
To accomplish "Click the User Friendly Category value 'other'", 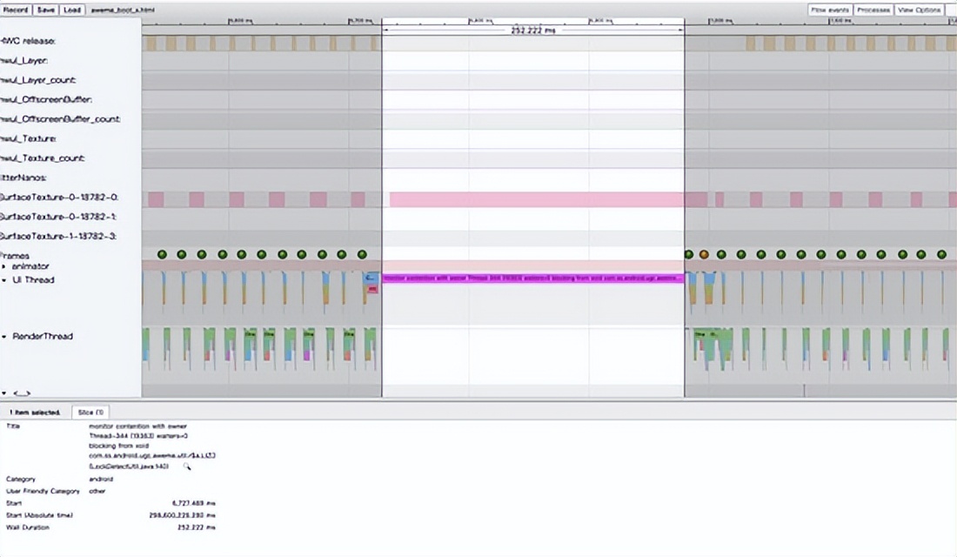I will click(x=97, y=491).
